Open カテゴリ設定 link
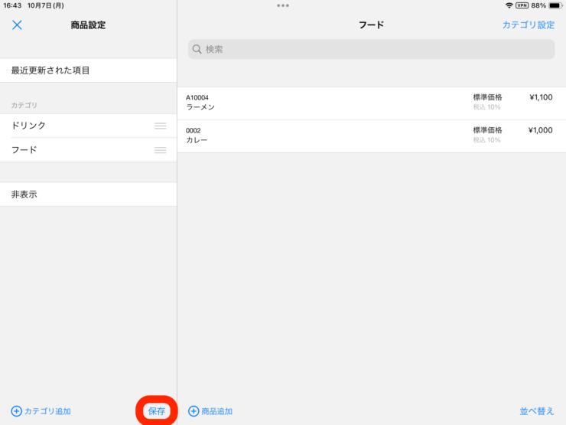566x425 pixels. click(x=529, y=25)
